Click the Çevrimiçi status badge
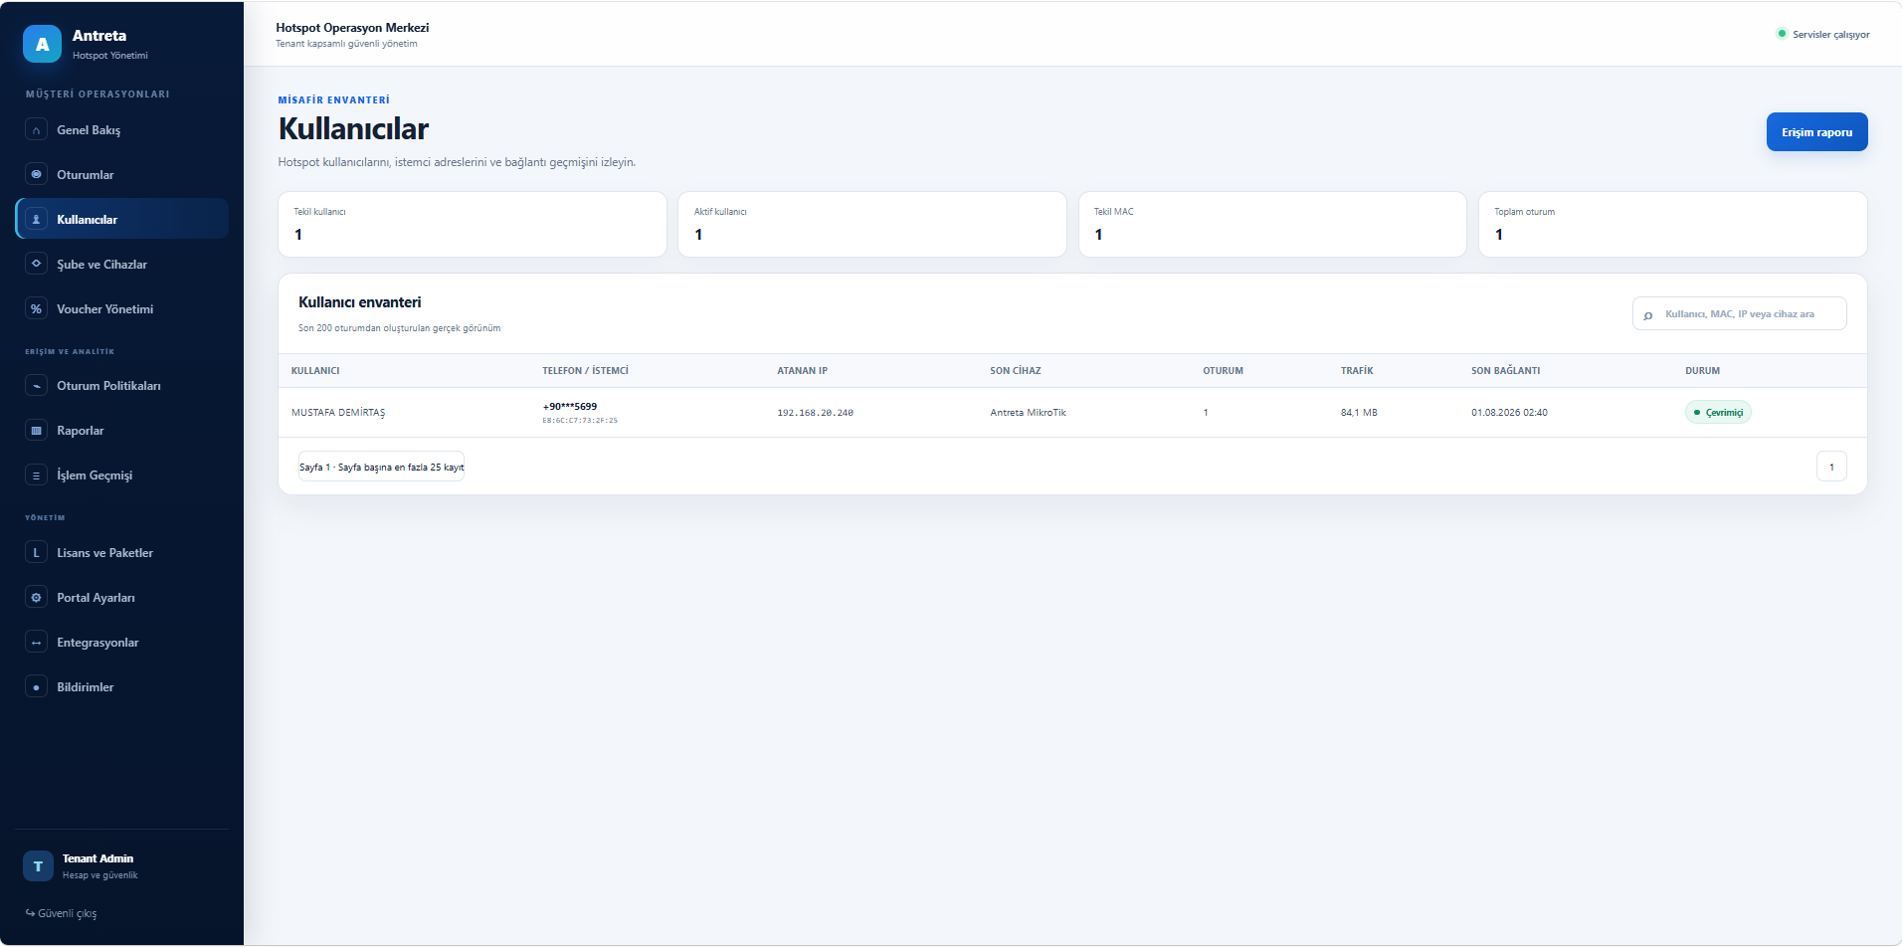 (x=1718, y=413)
